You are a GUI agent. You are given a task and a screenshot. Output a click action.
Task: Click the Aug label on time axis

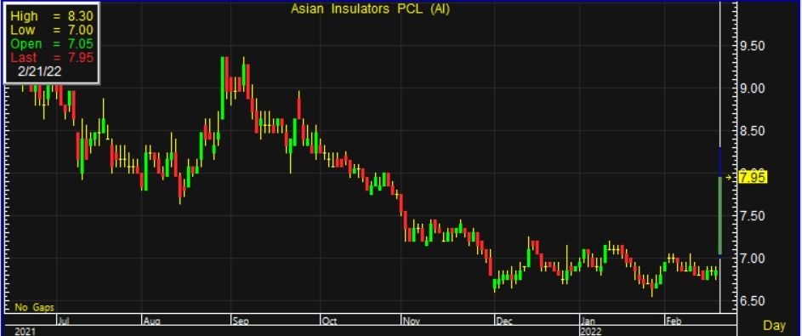[152, 322]
